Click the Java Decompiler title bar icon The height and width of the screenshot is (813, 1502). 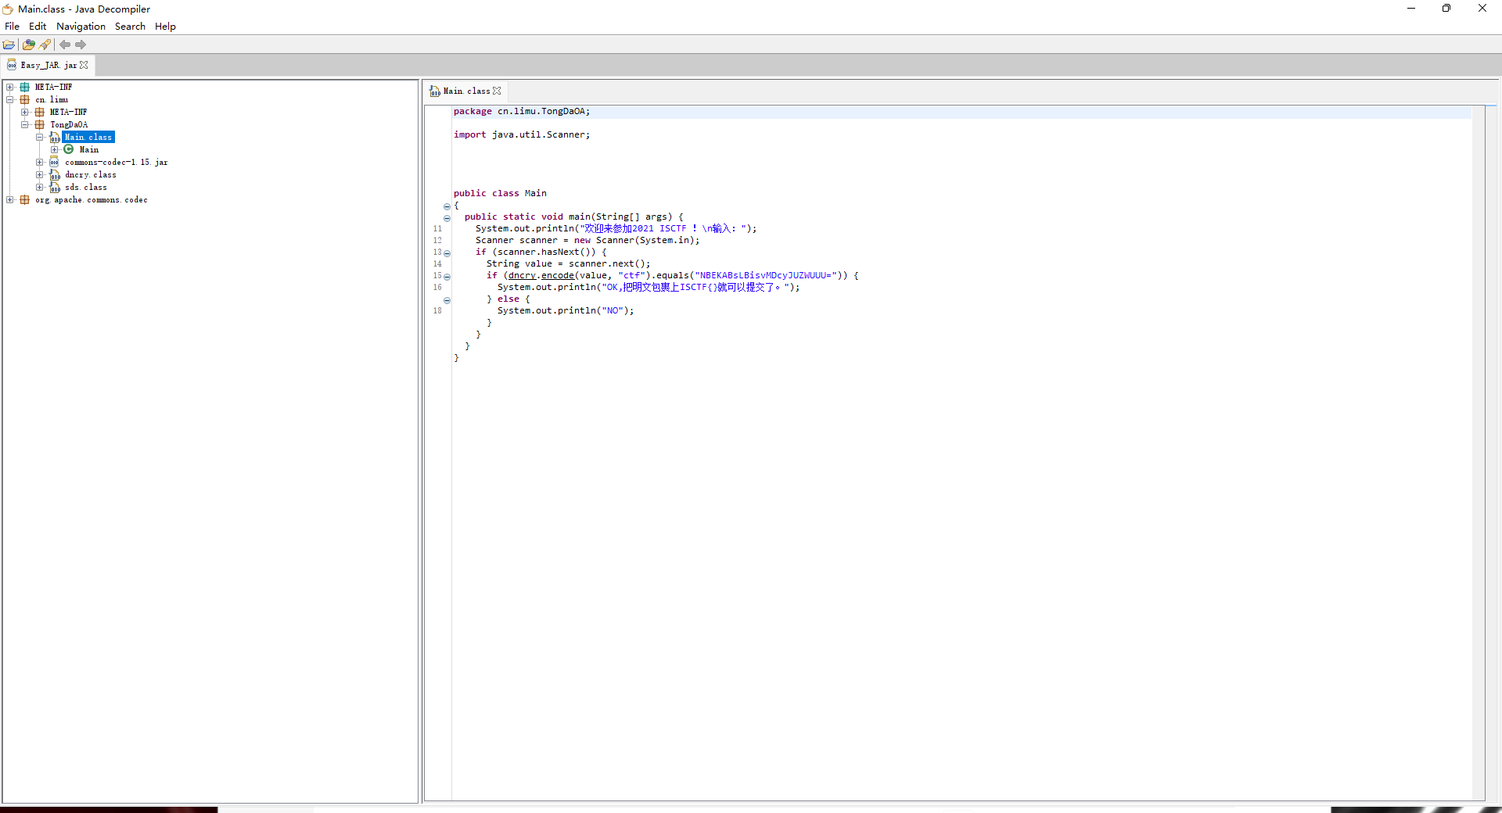[x=8, y=9]
